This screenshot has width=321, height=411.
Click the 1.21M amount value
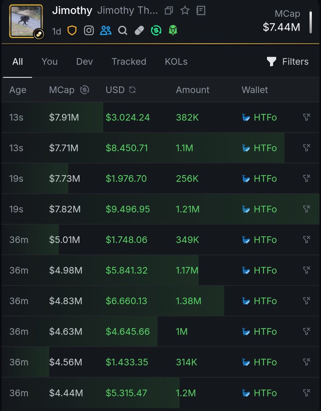(188, 209)
